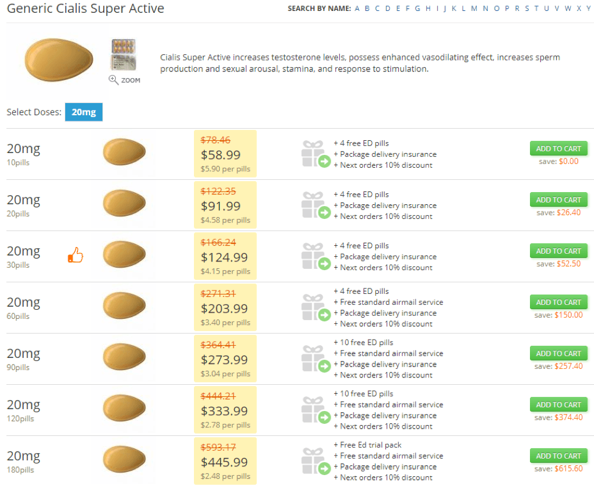594x486 pixels.
Task: Click the pill image in the 20 pills row
Action: (124, 203)
